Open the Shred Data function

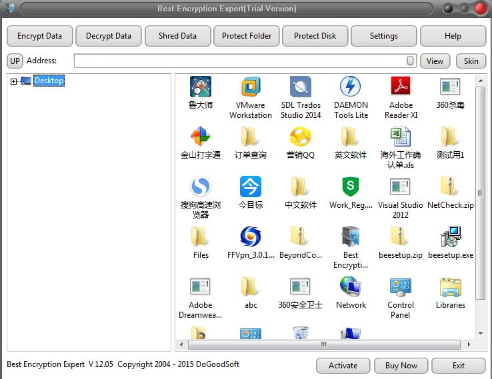click(x=177, y=36)
